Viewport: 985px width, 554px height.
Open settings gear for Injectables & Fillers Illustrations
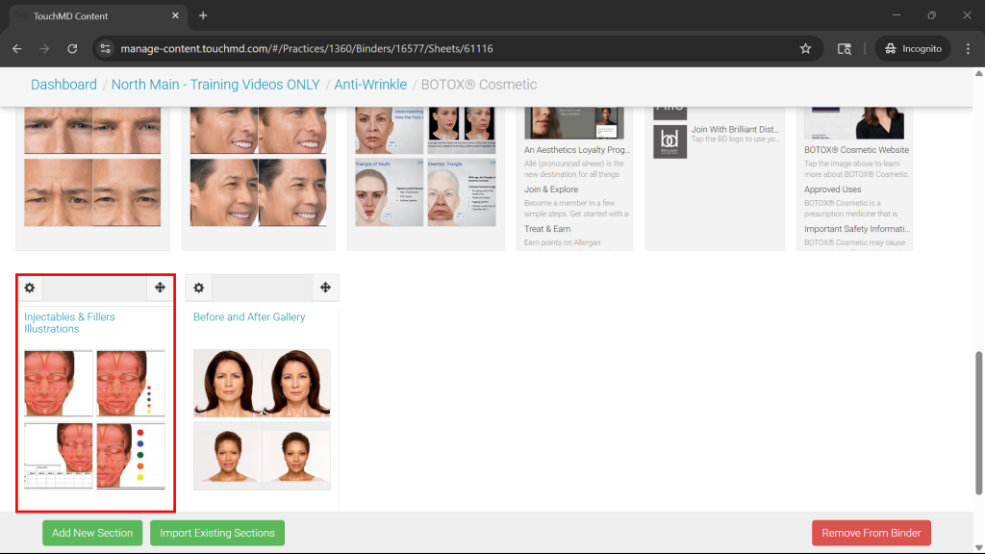point(30,288)
